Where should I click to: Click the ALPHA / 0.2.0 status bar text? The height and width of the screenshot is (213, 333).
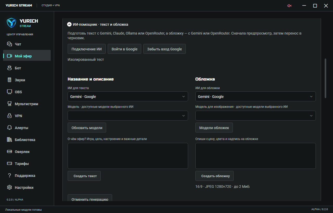pyautogui.click(x=319, y=209)
